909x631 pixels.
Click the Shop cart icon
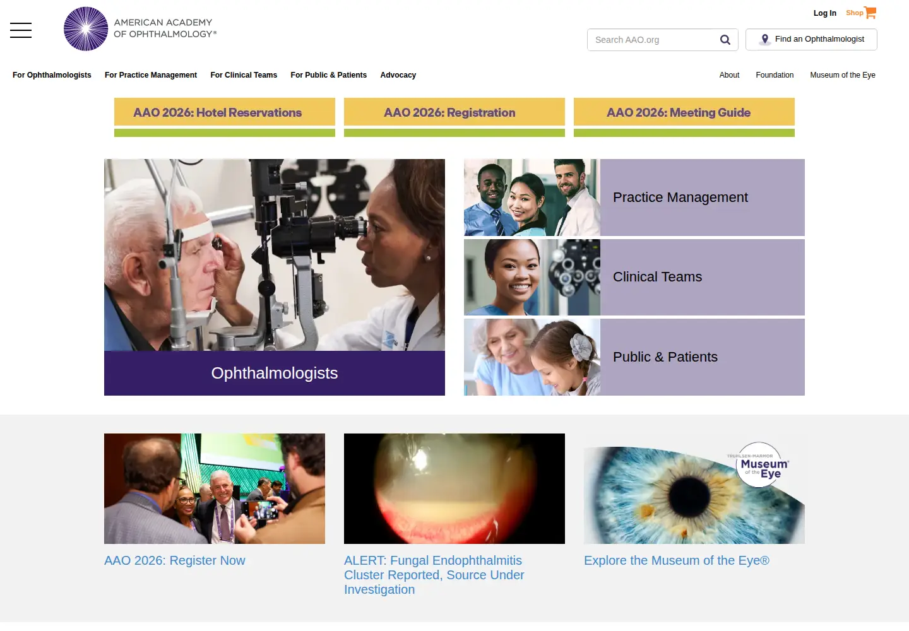(870, 13)
